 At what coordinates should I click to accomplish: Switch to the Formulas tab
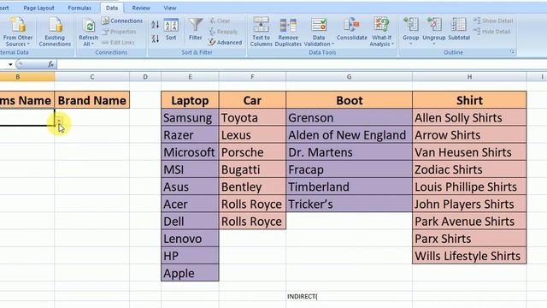[x=79, y=8]
